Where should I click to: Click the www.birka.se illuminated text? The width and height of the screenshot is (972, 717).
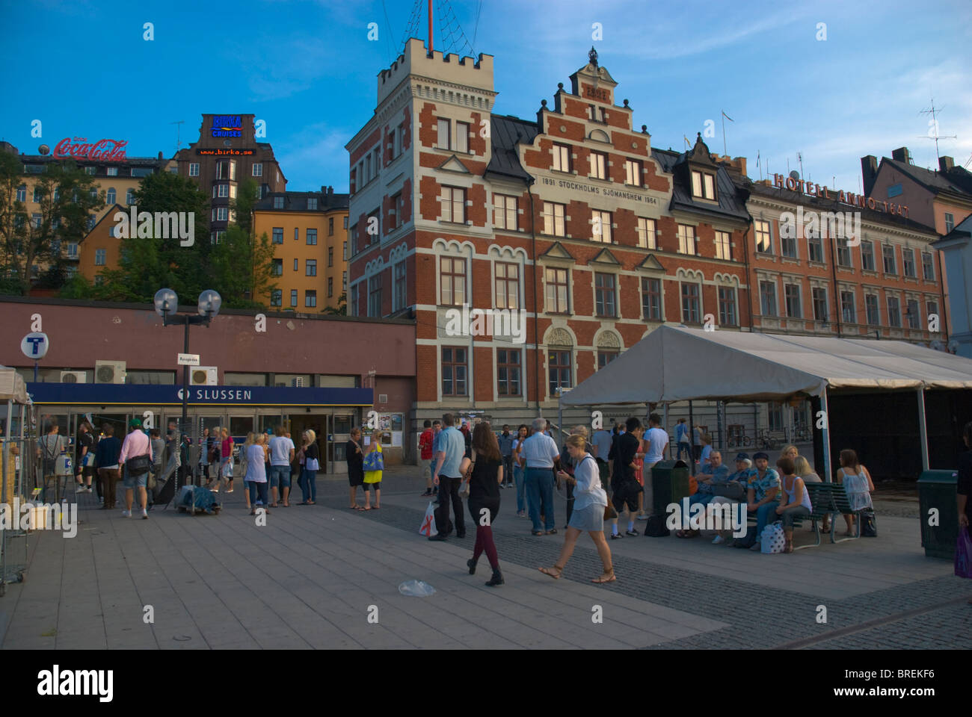coord(226,152)
